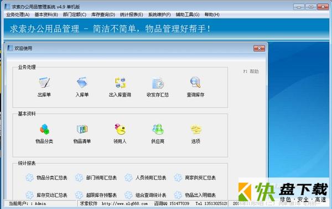Click the 欢迎使用 window title icon
Image resolution: width=332 pixels, height=209 pixels.
[x=10, y=48]
